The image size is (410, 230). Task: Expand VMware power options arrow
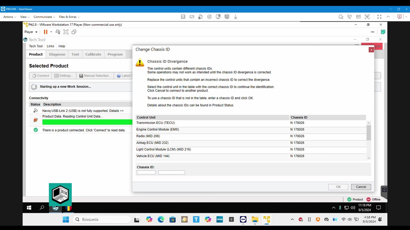click(51, 32)
